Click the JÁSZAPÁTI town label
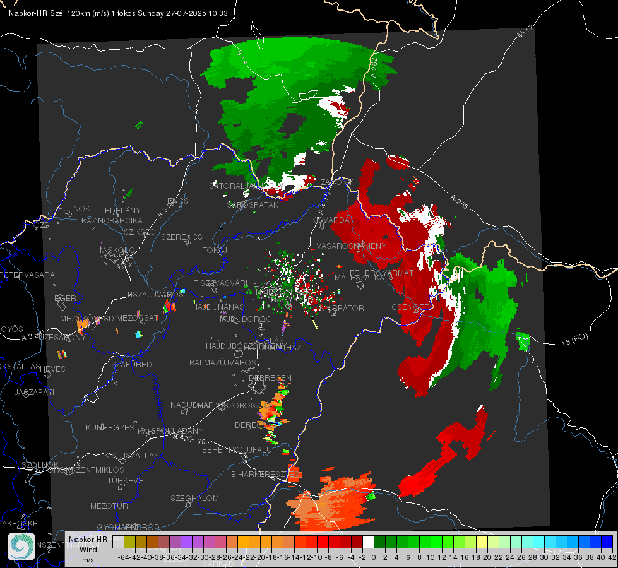 click(34, 392)
